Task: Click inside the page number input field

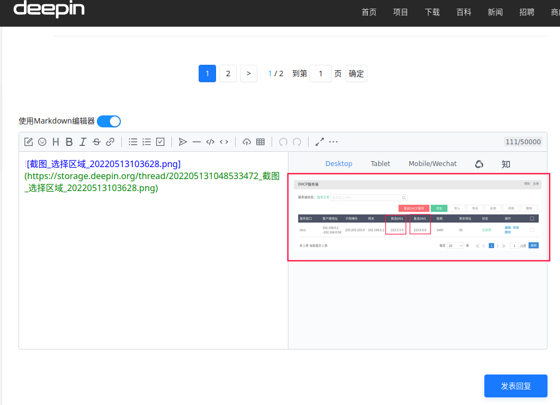Action: pos(320,73)
